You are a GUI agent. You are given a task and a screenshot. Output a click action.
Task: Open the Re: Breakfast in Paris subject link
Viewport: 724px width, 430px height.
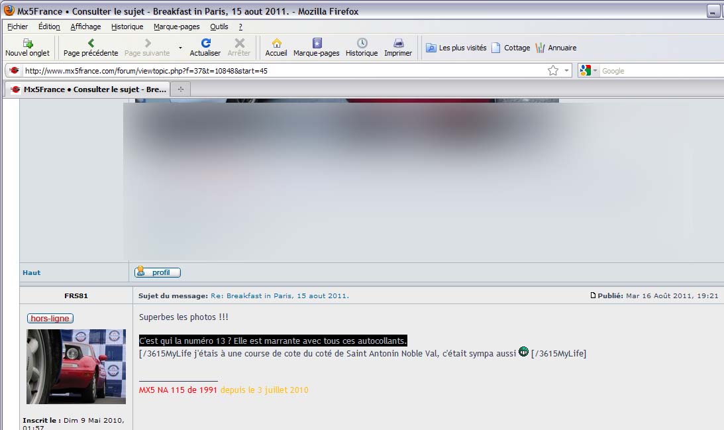click(x=280, y=296)
